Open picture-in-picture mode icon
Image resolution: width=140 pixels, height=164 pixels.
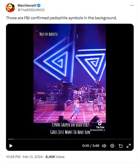pyautogui.click(x=120, y=146)
